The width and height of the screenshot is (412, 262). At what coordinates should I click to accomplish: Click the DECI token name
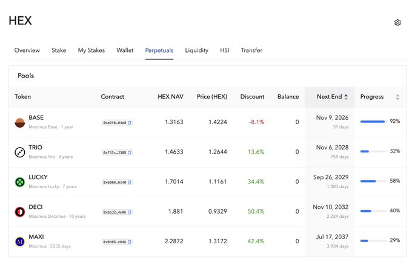coord(36,207)
